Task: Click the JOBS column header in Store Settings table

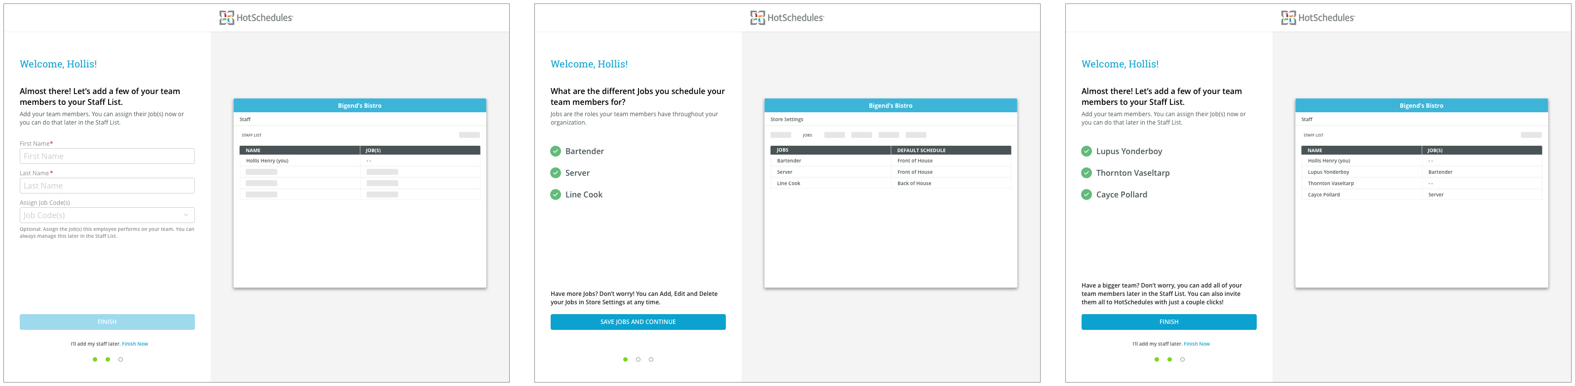Action: [830, 151]
